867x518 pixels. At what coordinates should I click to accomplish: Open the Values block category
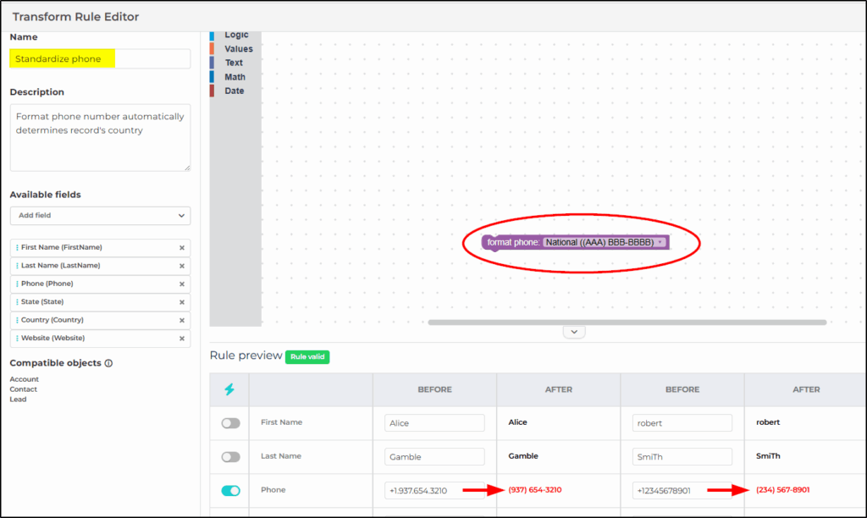(x=238, y=48)
